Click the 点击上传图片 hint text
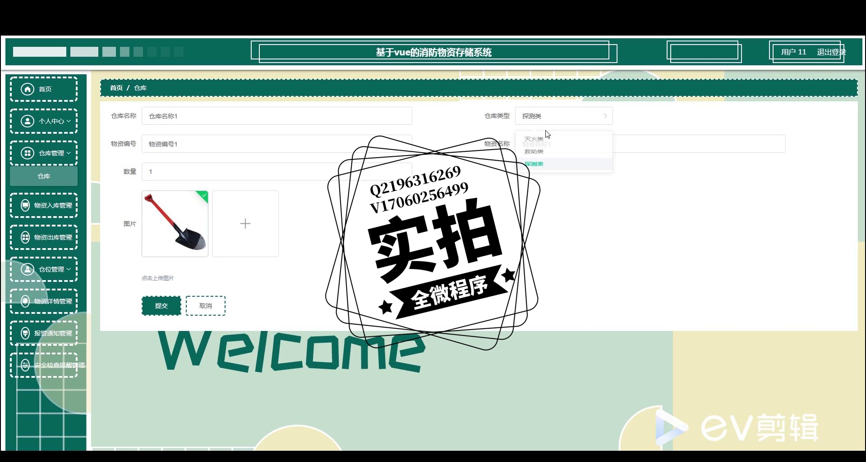The width and height of the screenshot is (866, 462). pos(158,278)
